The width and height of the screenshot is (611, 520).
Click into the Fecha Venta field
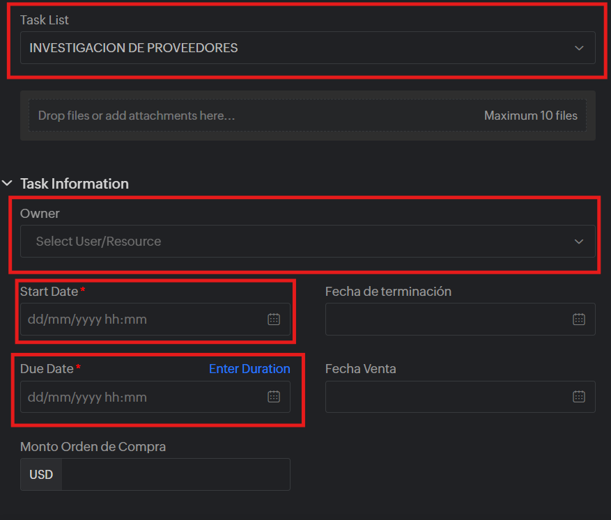446,397
